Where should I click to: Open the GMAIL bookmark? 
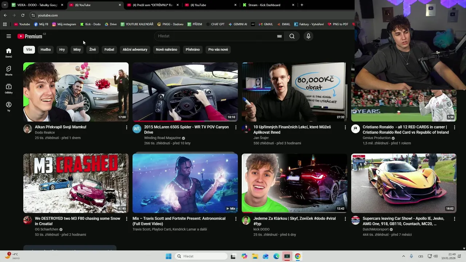coord(265,24)
